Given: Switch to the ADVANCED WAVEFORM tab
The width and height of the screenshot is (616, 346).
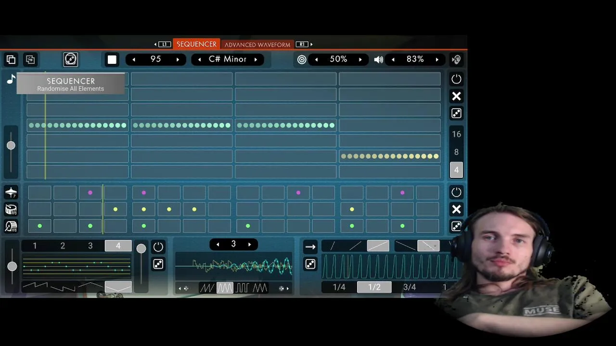Looking at the screenshot, I should click(x=257, y=45).
